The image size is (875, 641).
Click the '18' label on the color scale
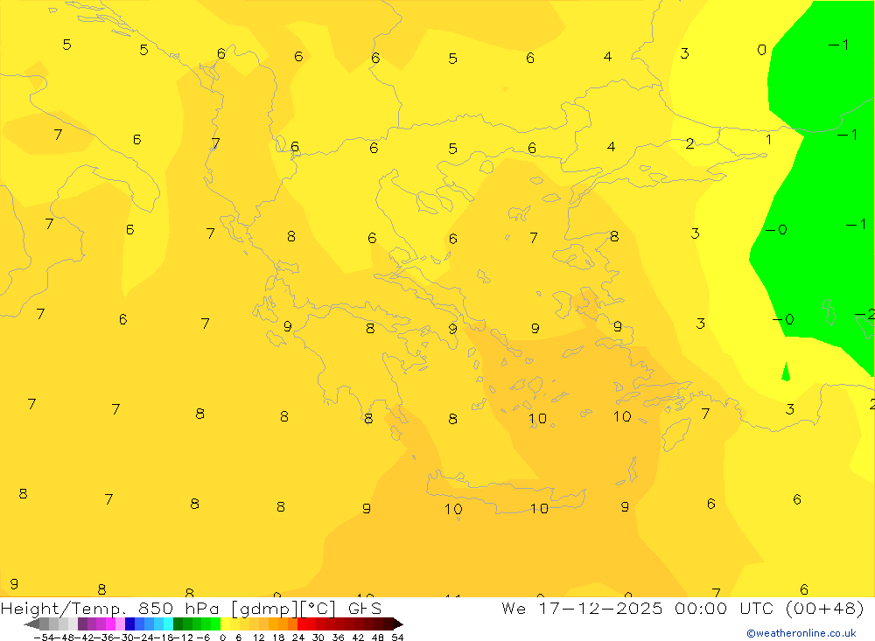point(278,638)
